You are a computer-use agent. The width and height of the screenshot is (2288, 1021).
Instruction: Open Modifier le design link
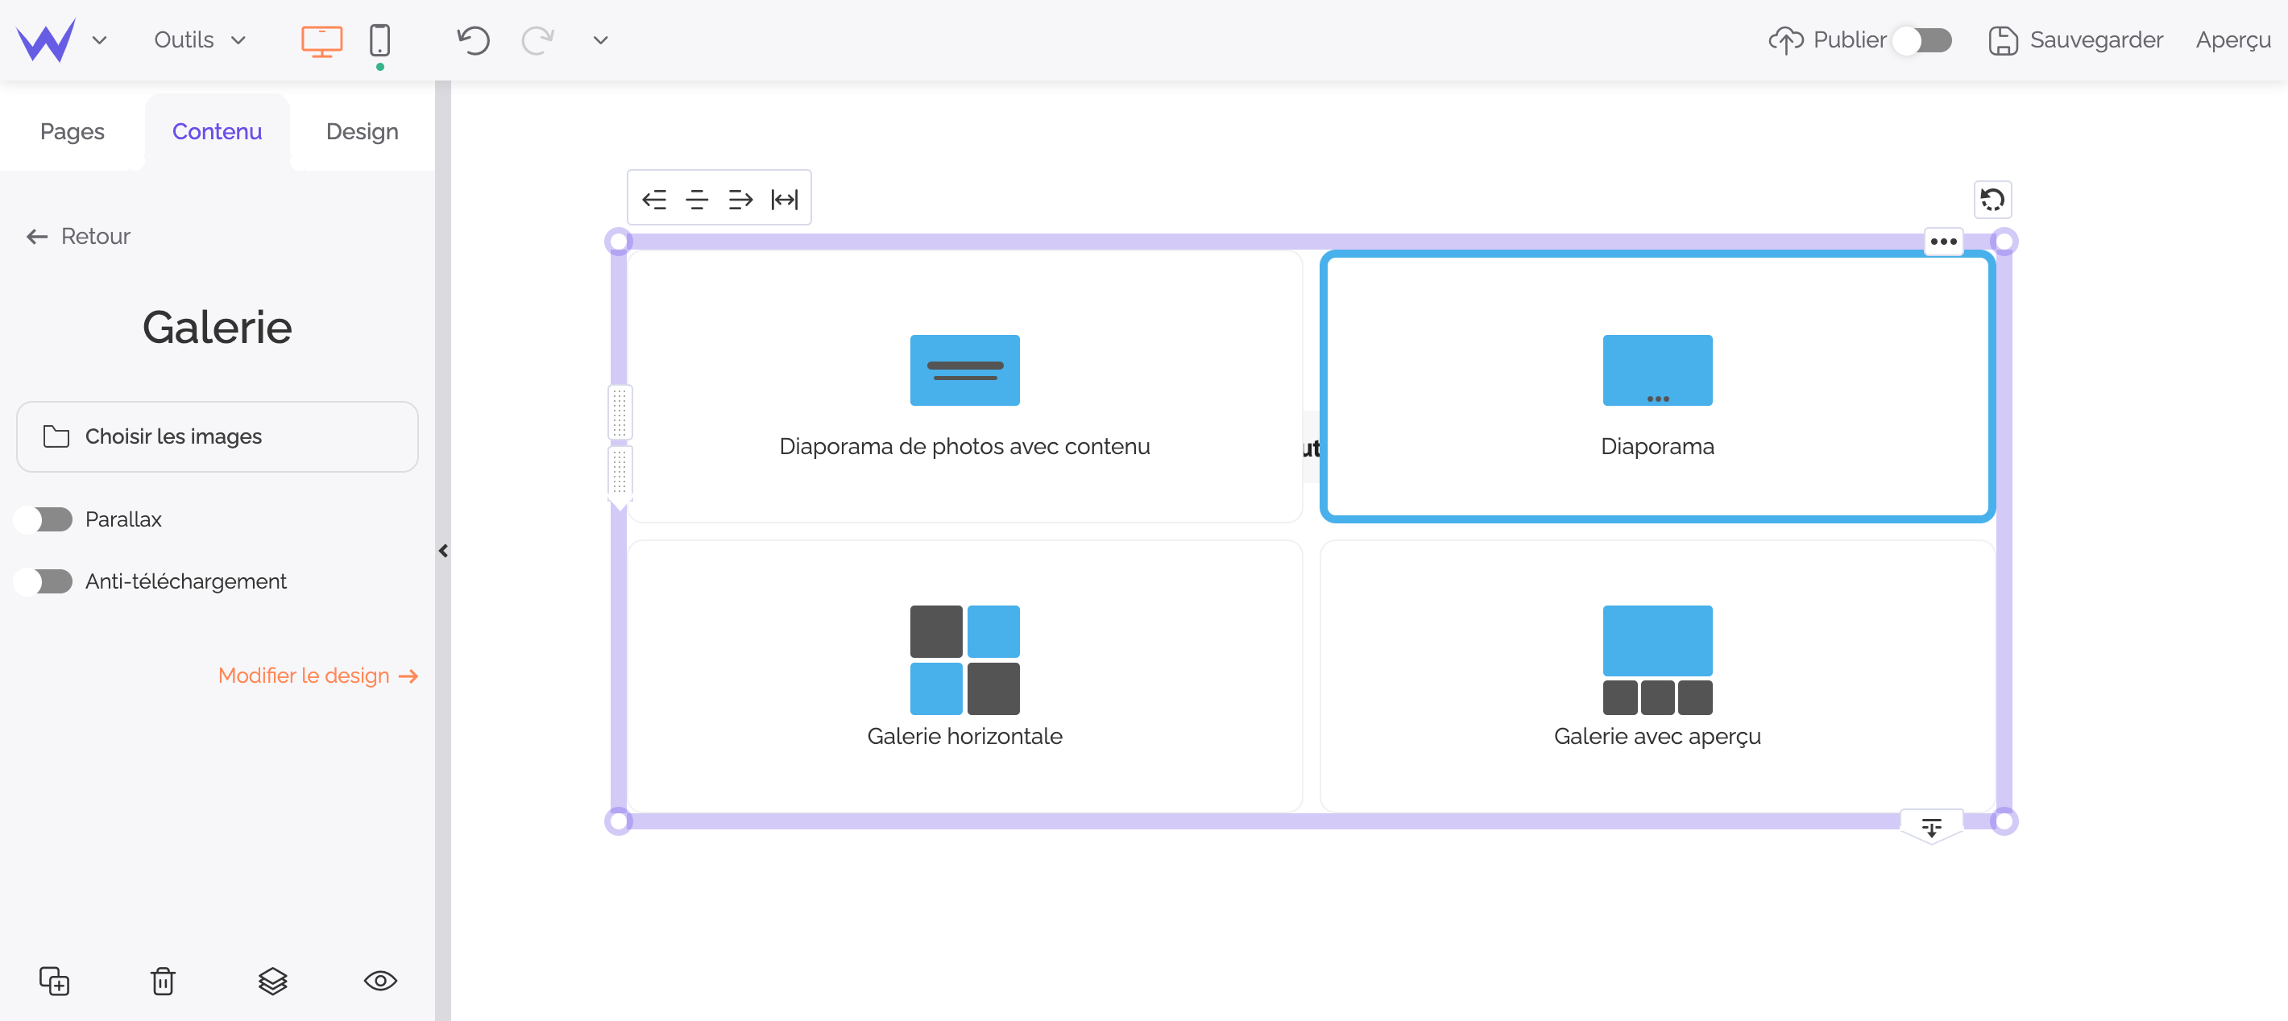coord(318,676)
